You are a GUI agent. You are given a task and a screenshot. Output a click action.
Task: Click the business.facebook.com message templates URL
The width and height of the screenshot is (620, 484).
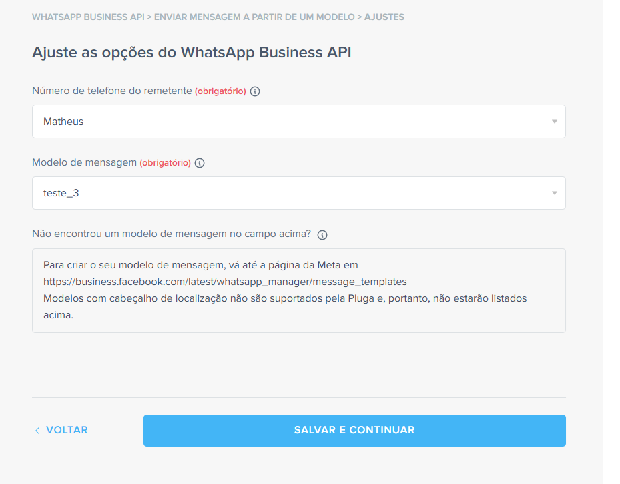[x=225, y=282]
